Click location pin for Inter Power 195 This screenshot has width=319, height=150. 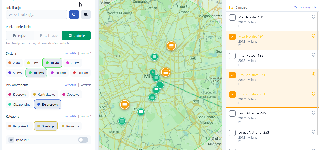[313, 55]
